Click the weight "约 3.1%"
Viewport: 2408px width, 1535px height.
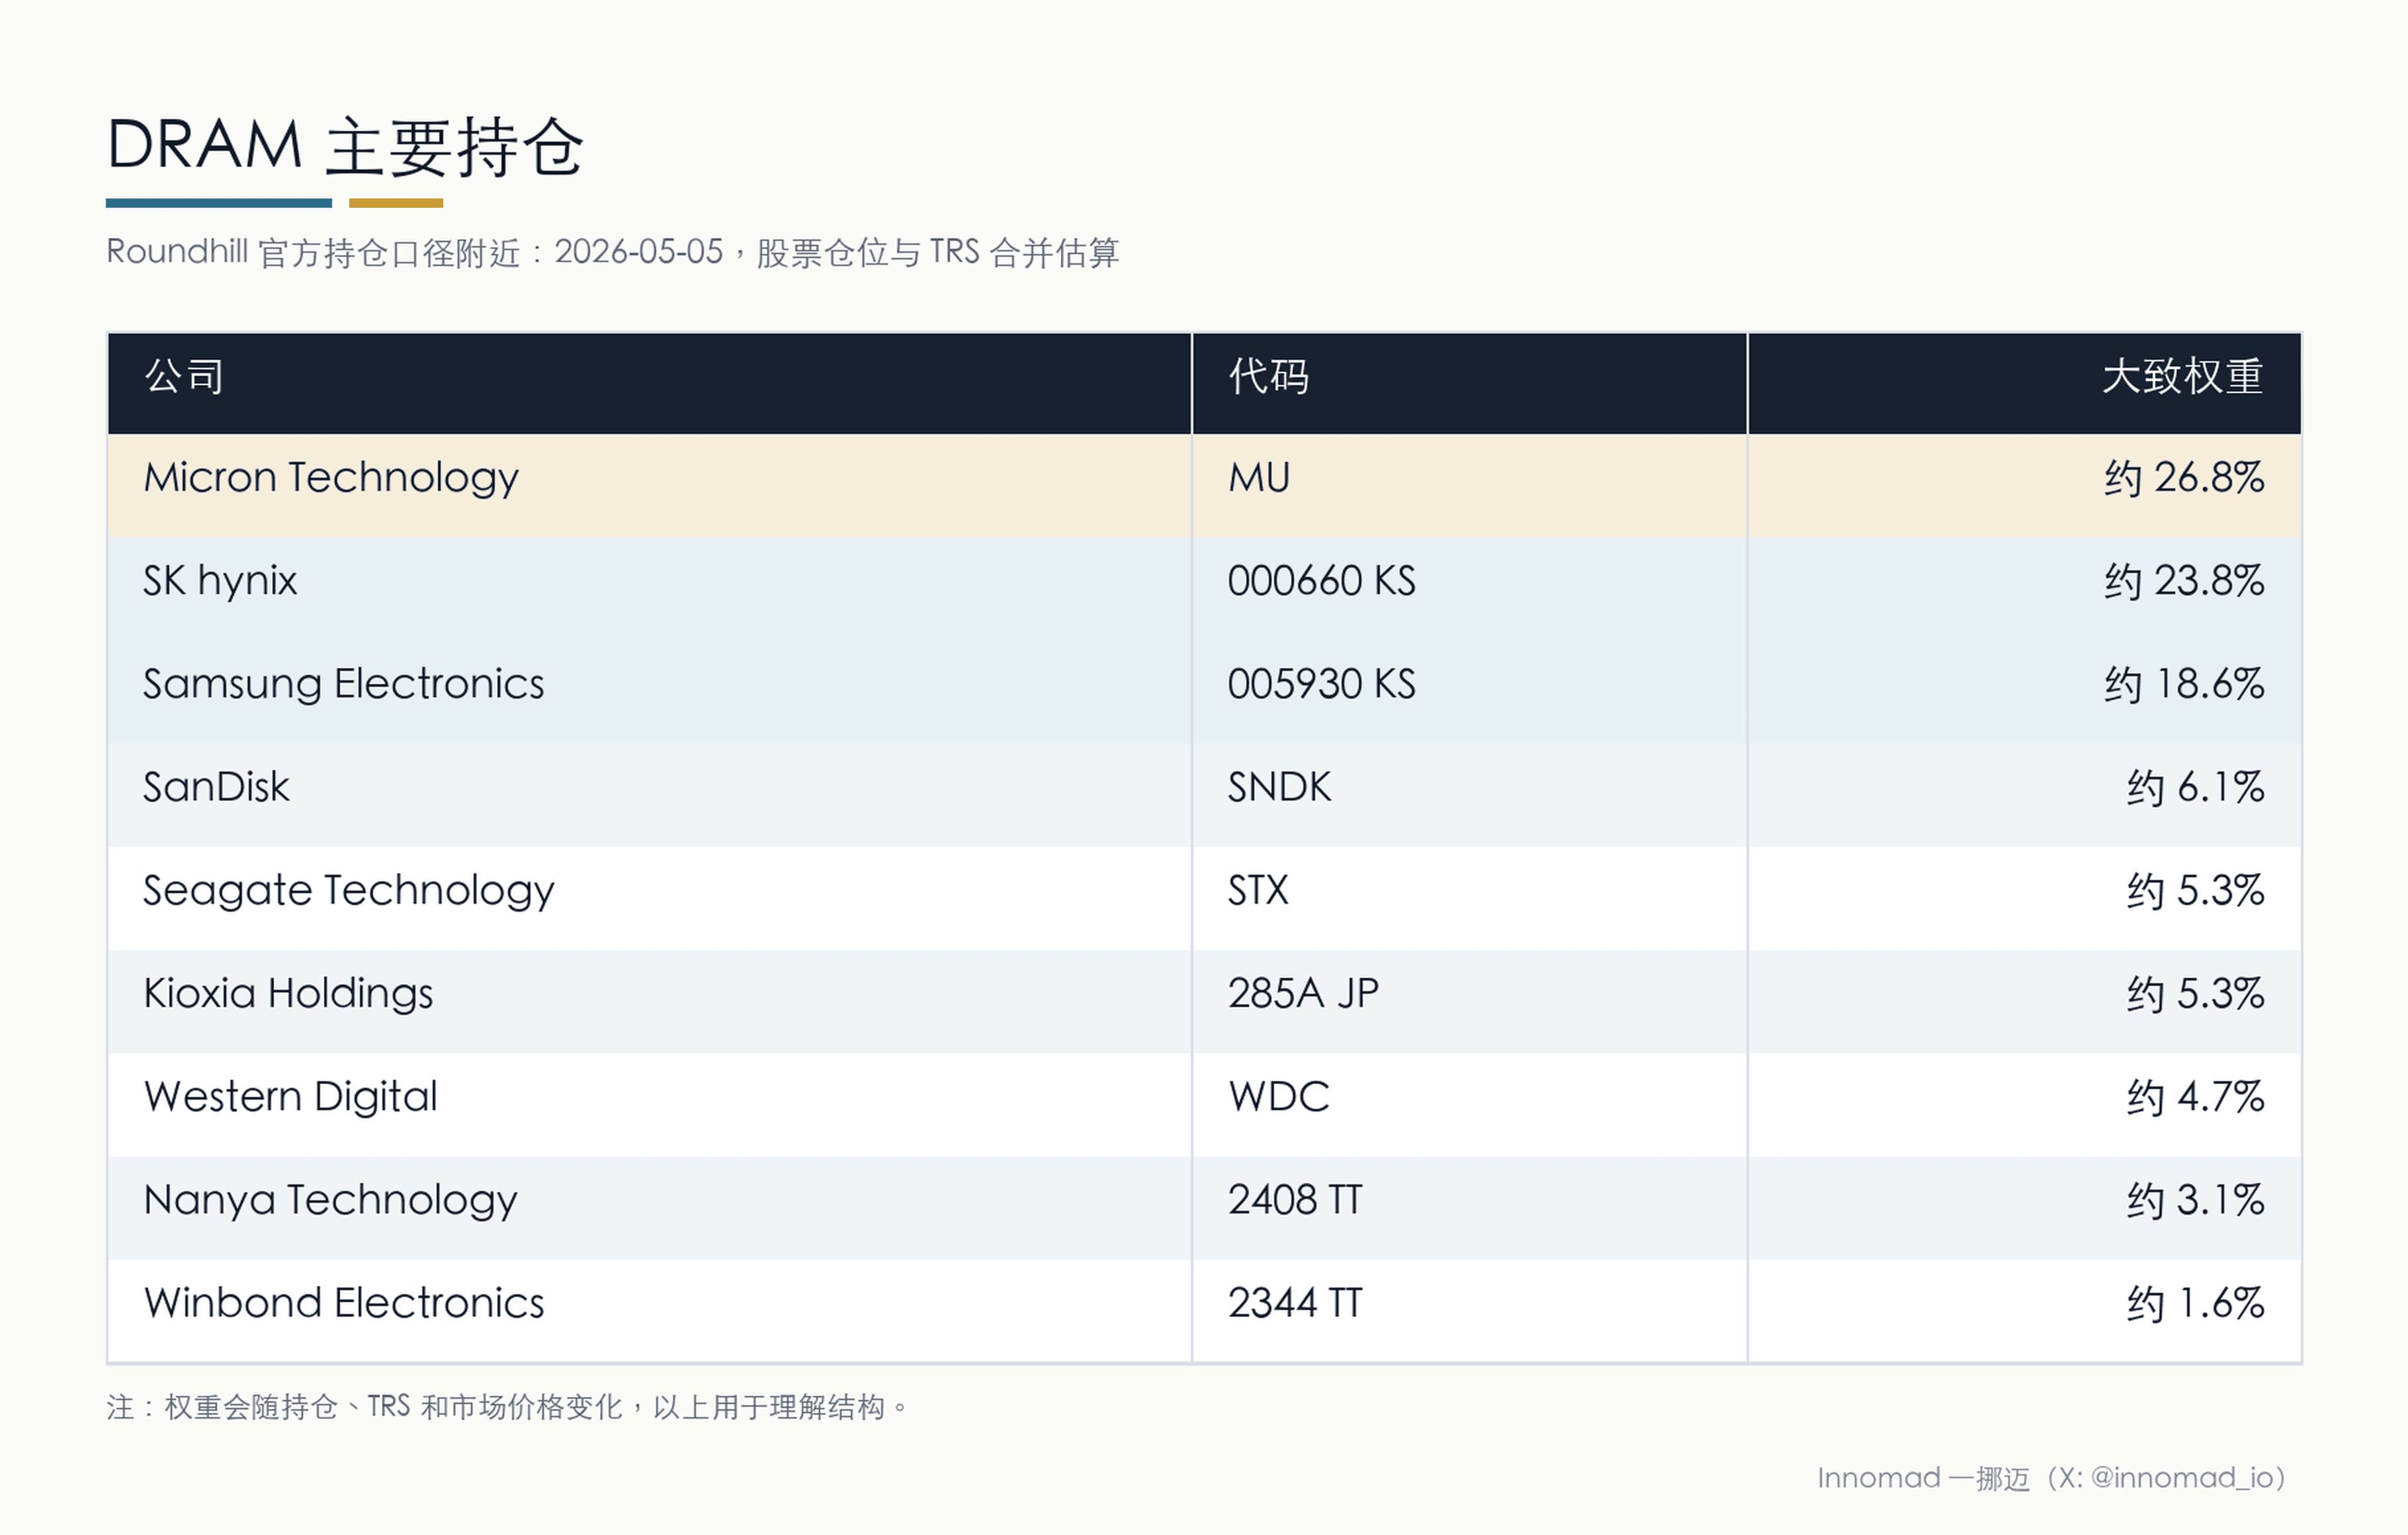(x=2195, y=1200)
